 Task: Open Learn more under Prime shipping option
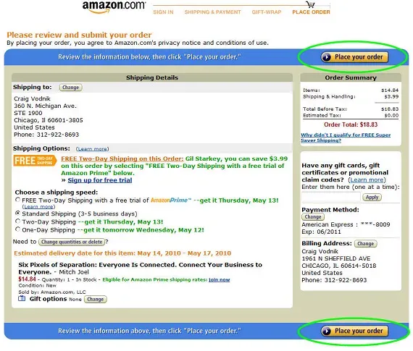coord(38,207)
